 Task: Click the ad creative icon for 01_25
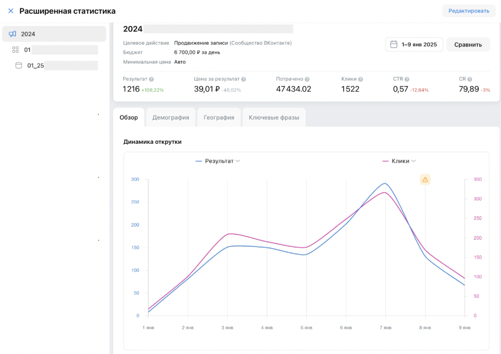[x=19, y=66]
